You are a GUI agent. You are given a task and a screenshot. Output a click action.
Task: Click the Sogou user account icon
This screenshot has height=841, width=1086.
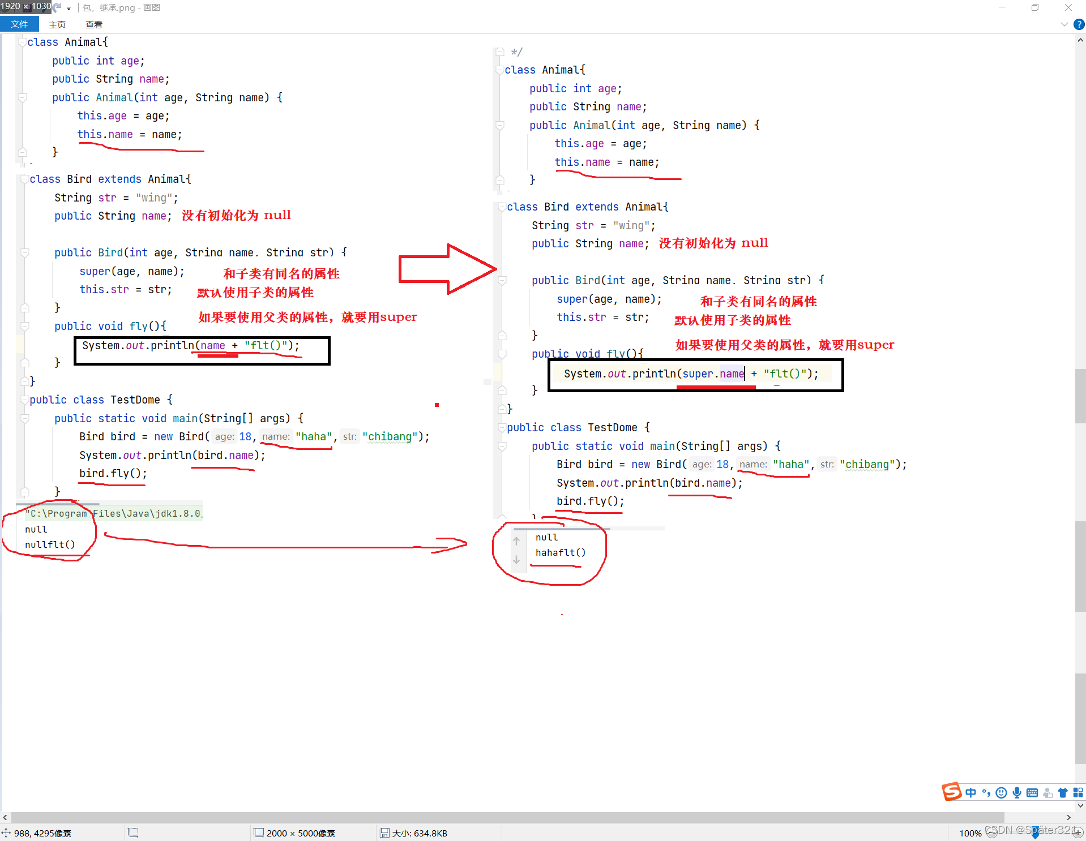[1047, 793]
